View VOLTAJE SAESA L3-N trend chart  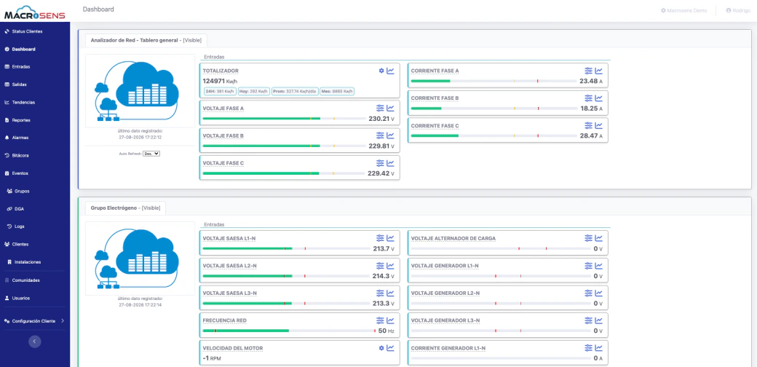(390, 293)
